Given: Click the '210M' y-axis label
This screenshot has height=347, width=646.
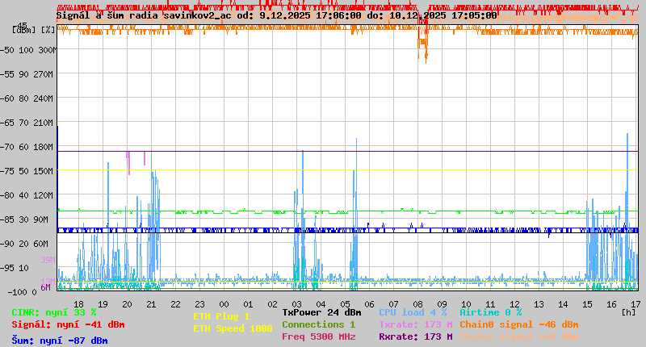Looking at the screenshot, I should [x=45, y=123].
